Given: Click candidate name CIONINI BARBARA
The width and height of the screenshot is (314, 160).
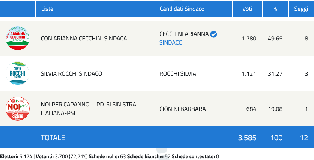Looking at the screenshot, I should click(x=182, y=109).
